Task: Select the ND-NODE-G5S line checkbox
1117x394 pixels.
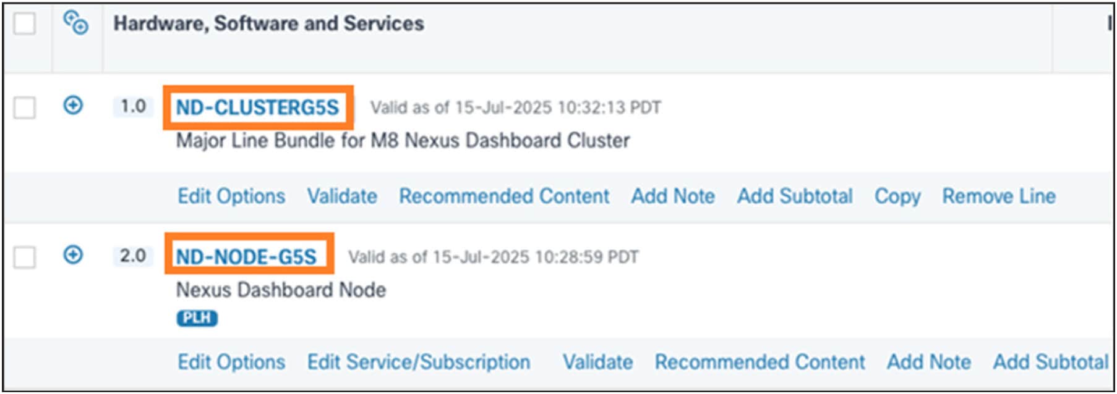Action: pos(25,257)
